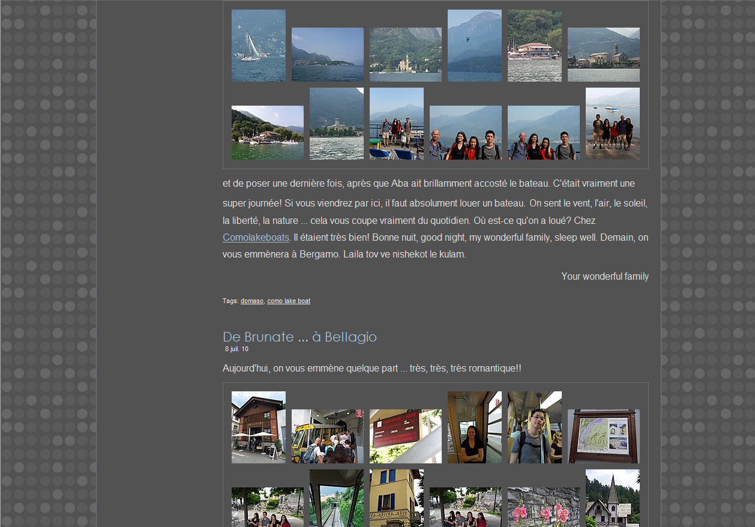755x527 pixels.
Task: Open the woman in black top thumbnail
Action: coord(475,427)
